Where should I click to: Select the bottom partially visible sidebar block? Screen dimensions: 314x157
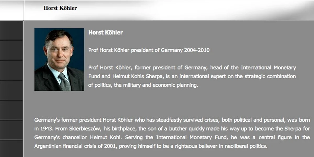pyautogui.click(x=12, y=149)
